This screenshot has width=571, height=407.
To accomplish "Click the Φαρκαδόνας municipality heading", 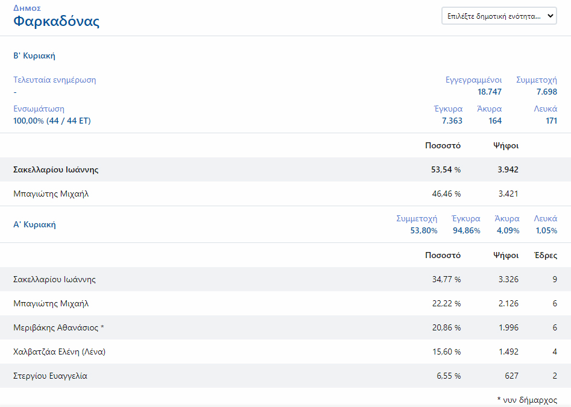I will tap(56, 22).
